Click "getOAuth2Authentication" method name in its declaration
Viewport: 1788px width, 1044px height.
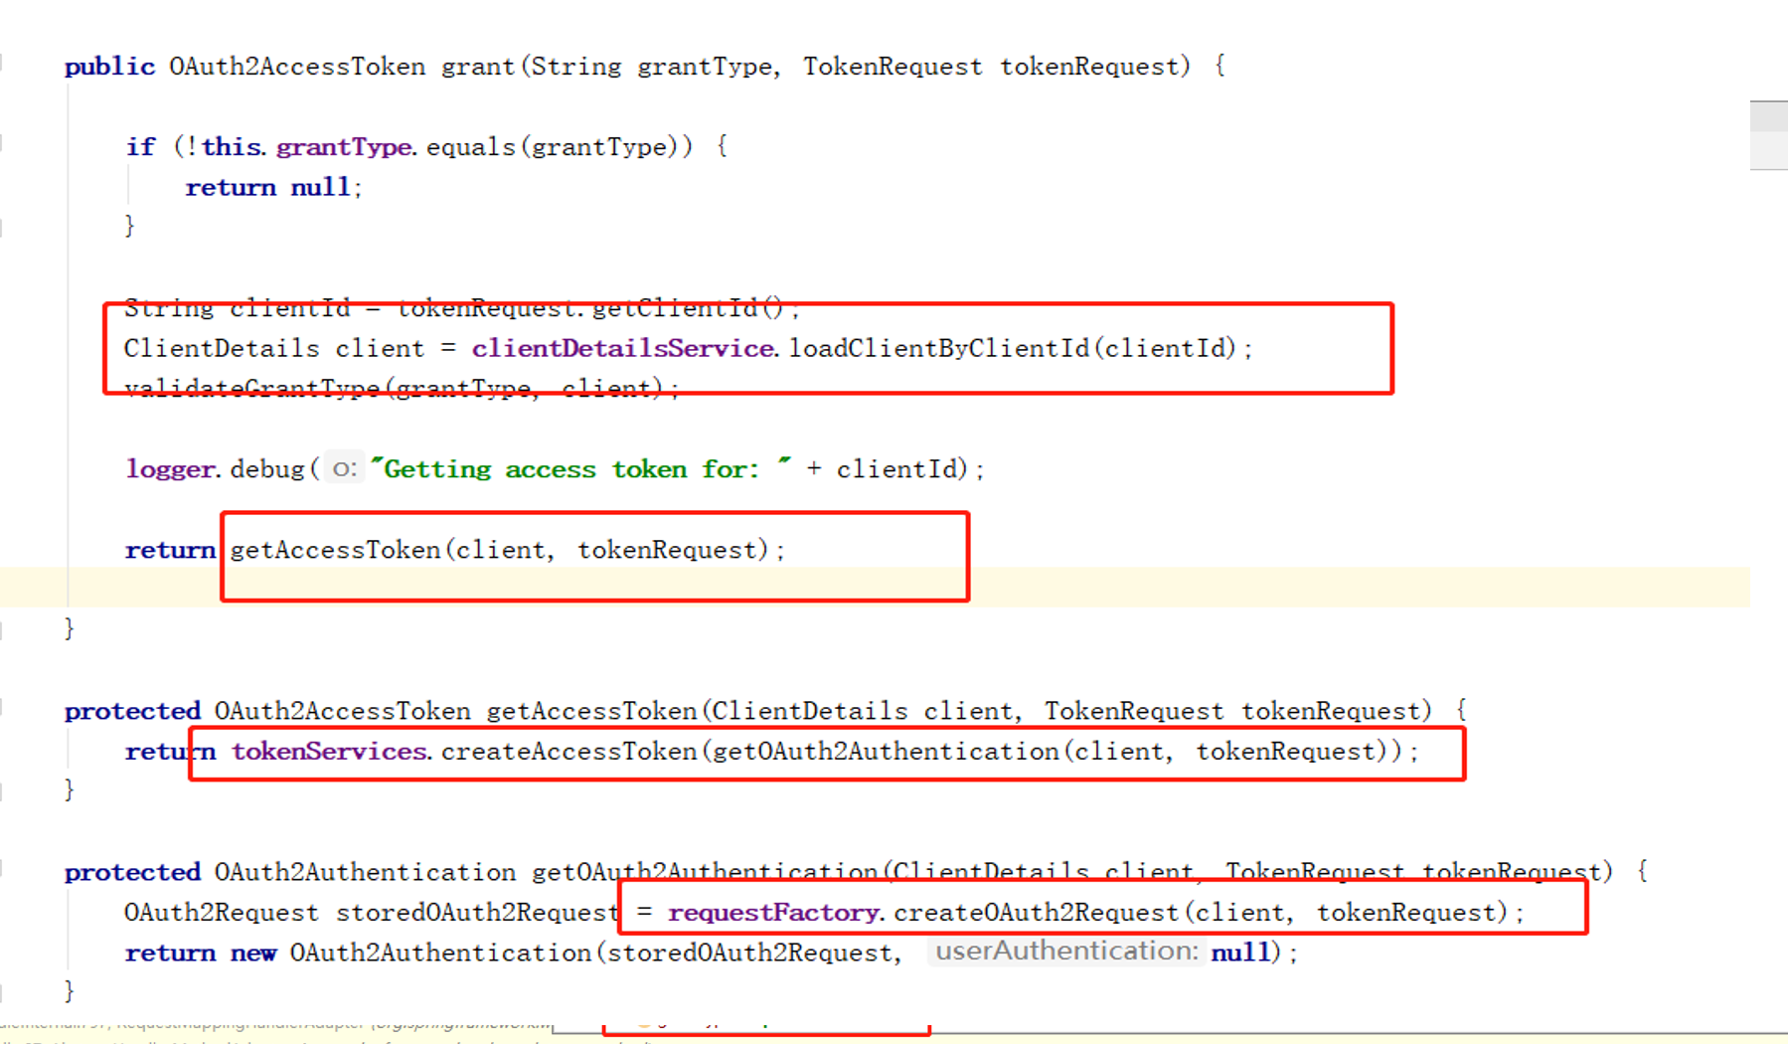705,872
